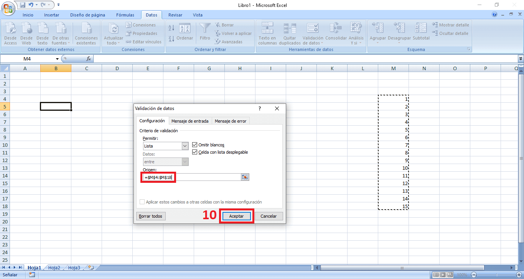Undo with the quick access arrow

31,5
